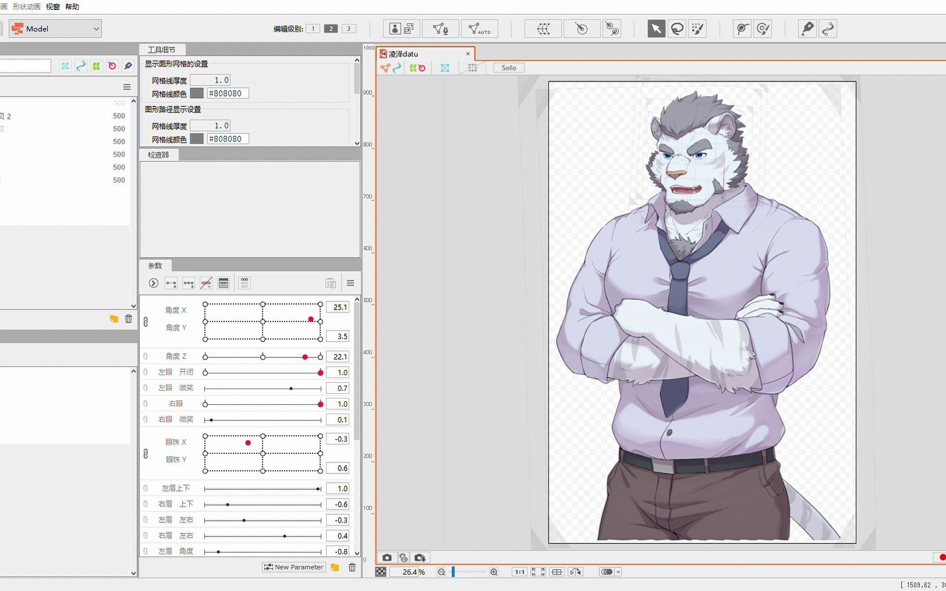The image size is (946, 591).
Task: Click the parameter adjust keys icon
Action: (x=224, y=283)
